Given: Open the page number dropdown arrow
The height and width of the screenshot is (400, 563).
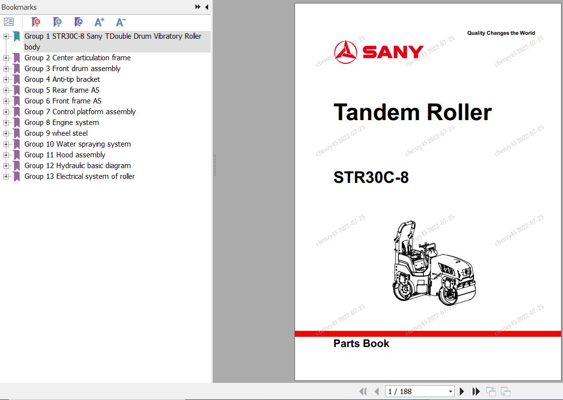Looking at the screenshot, I should click(x=450, y=391).
